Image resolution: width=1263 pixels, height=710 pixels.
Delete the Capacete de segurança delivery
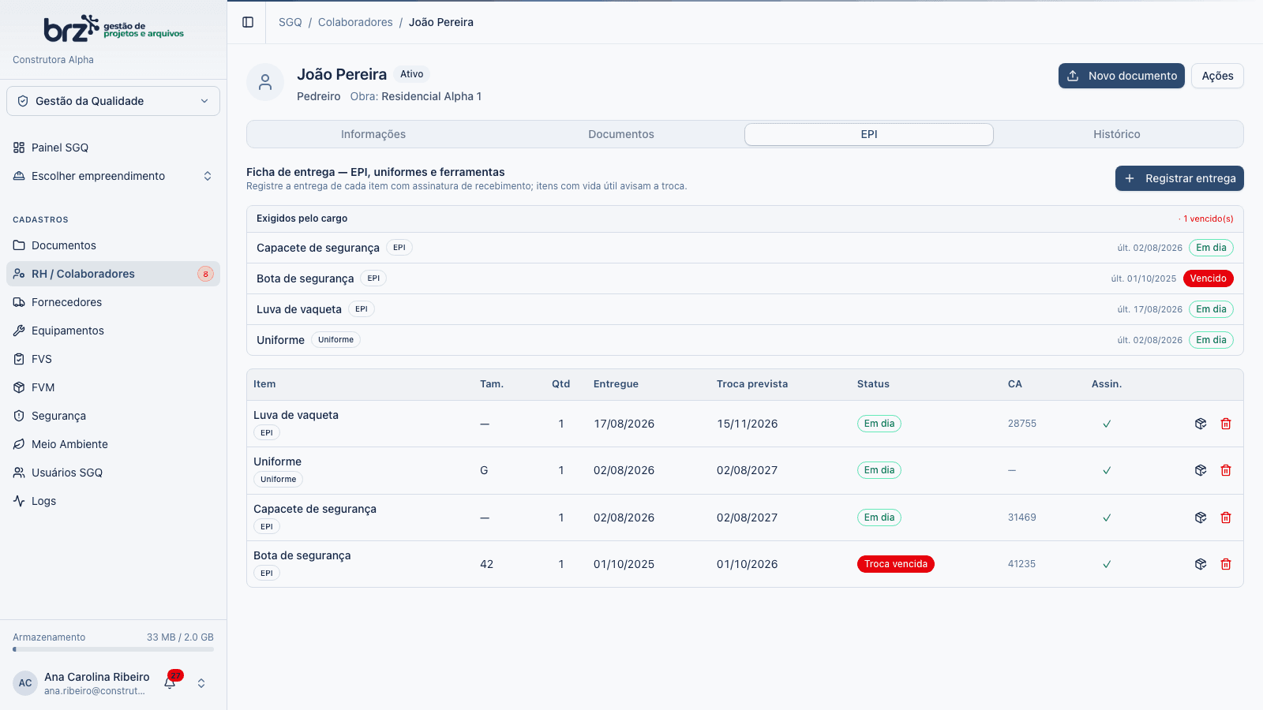1226,518
